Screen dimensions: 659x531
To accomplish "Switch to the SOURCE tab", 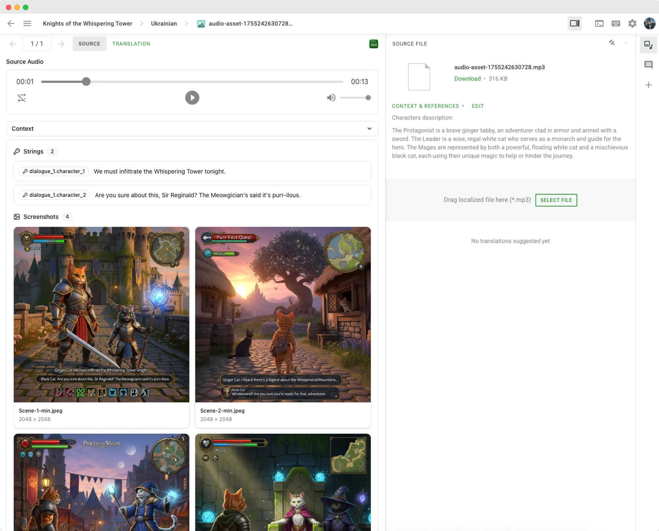I will click(x=89, y=44).
